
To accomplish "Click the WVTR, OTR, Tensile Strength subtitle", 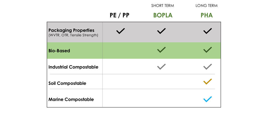I will [x=73, y=35].
